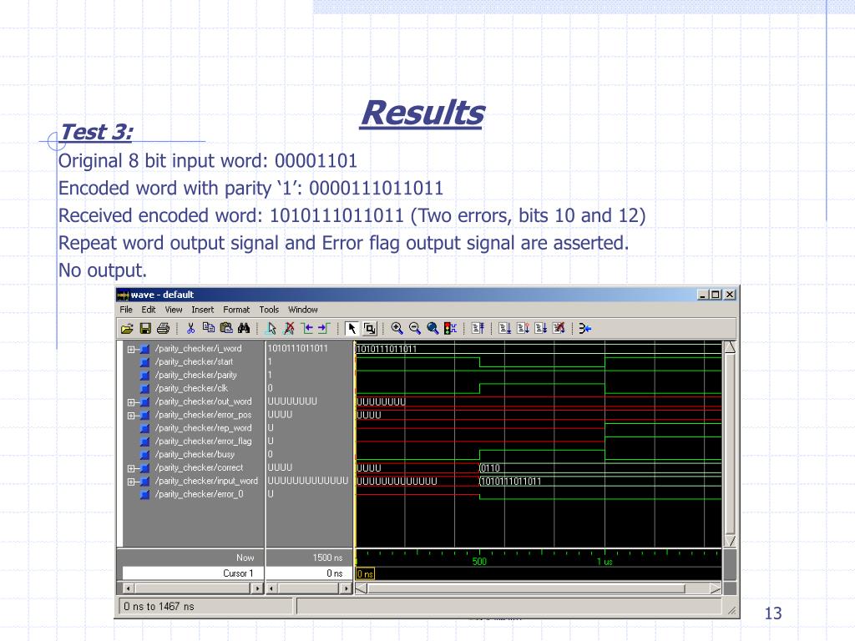Click the Copy icon in toolbar
The height and width of the screenshot is (641, 855).
[x=208, y=328]
